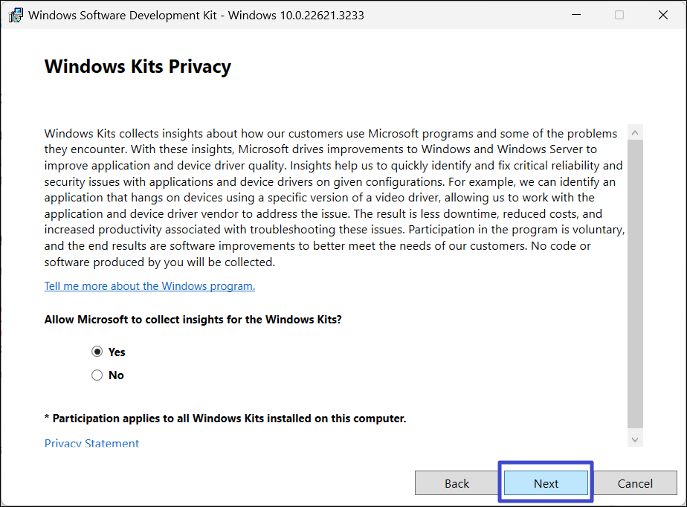
Task: Choose the No radio button
Action: pyautogui.click(x=97, y=375)
